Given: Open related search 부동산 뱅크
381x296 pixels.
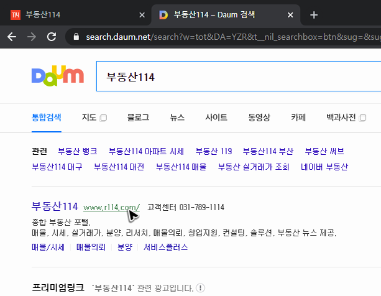Looking at the screenshot, I should (x=78, y=151).
